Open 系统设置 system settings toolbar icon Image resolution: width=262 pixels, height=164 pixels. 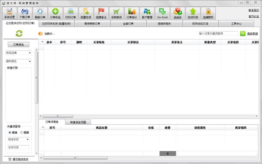coord(10,13)
